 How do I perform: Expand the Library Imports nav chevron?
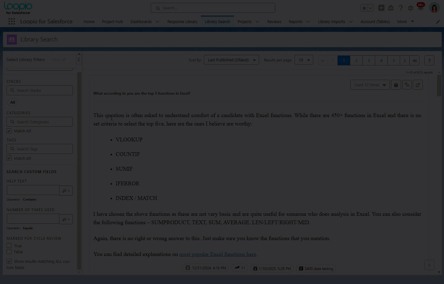[351, 22]
